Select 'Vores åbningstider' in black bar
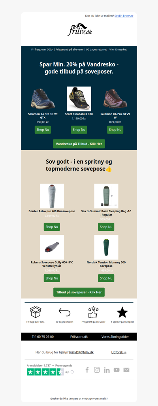The width and height of the screenshot is (158, 406). tap(115, 336)
